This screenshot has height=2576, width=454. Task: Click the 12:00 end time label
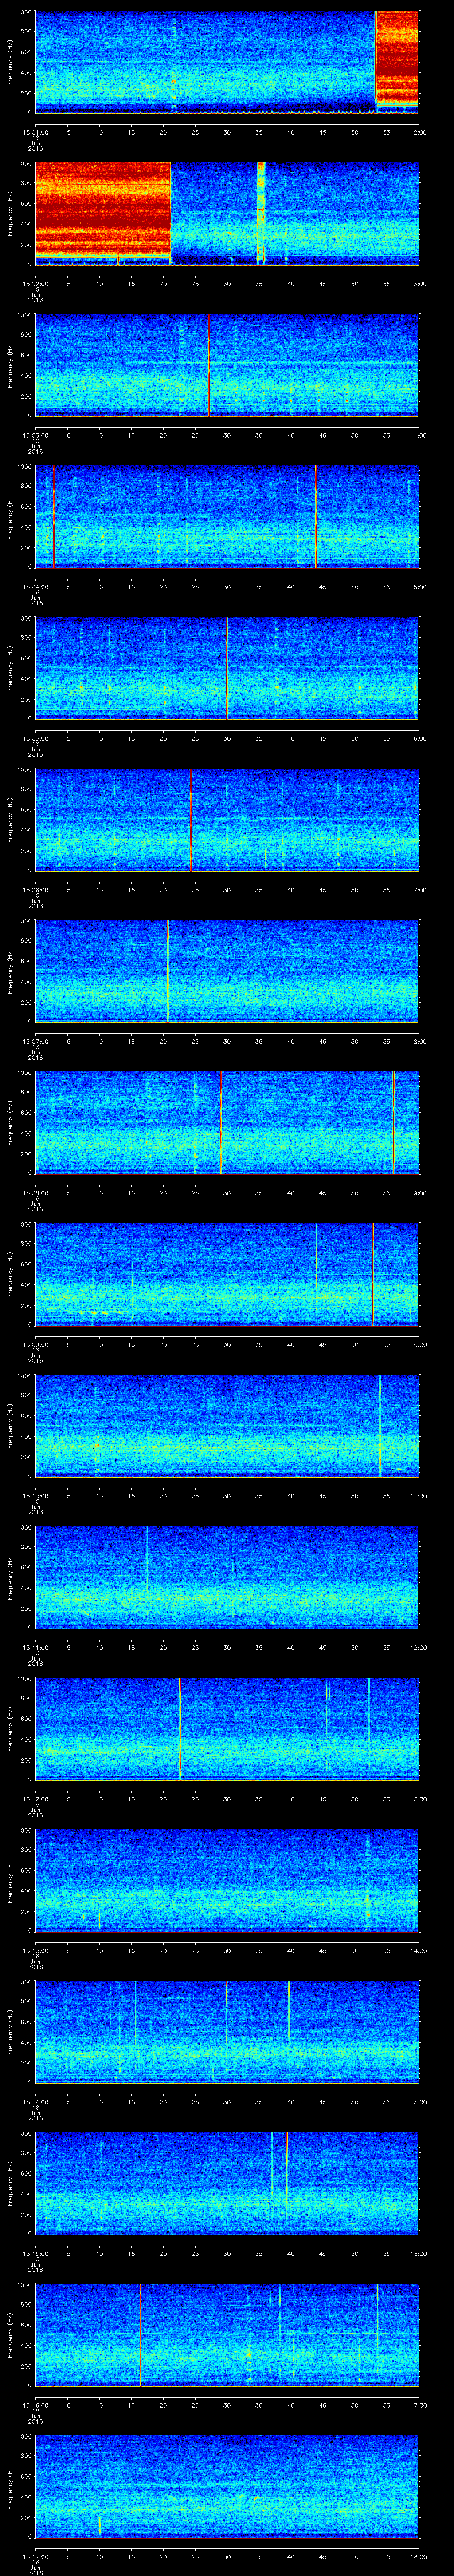(418, 1647)
